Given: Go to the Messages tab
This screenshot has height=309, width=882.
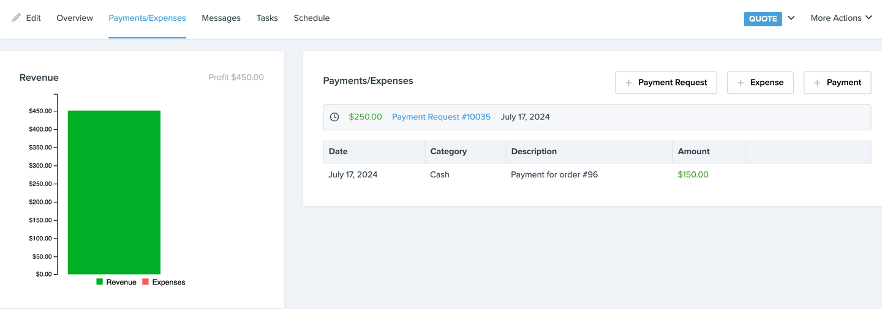Looking at the screenshot, I should [x=221, y=18].
